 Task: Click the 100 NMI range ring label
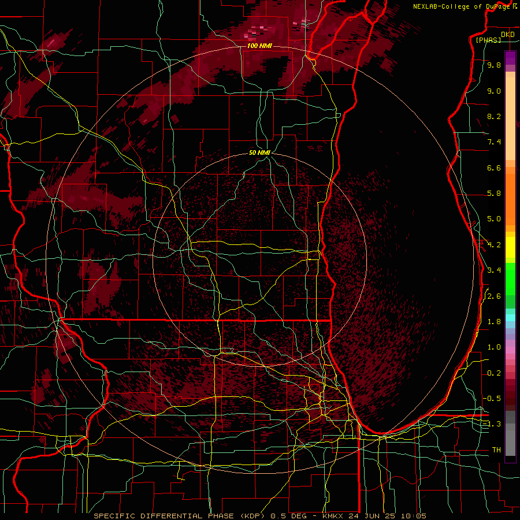[x=259, y=46]
